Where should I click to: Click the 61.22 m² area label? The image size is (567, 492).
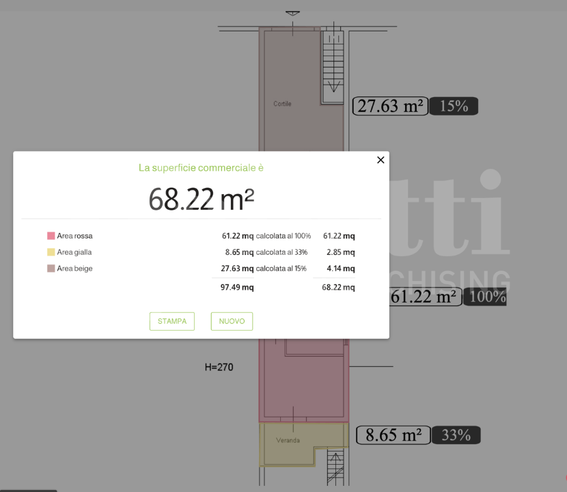click(425, 297)
